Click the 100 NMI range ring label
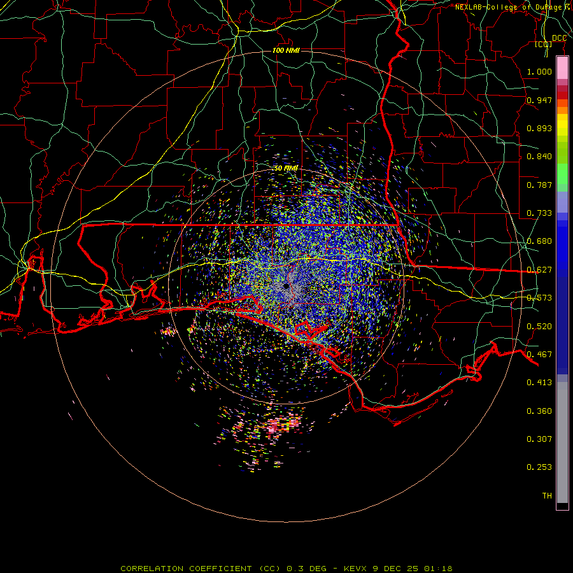Image resolution: width=573 pixels, height=573 pixels. [286, 50]
